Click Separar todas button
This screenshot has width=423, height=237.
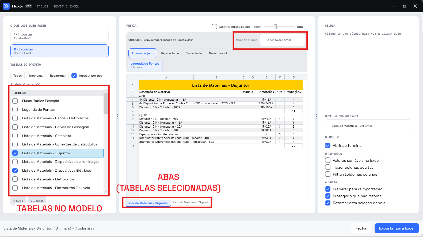(x=170, y=53)
